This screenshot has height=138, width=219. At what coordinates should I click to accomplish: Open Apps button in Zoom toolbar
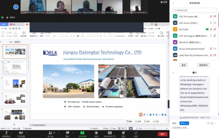point(136,134)
